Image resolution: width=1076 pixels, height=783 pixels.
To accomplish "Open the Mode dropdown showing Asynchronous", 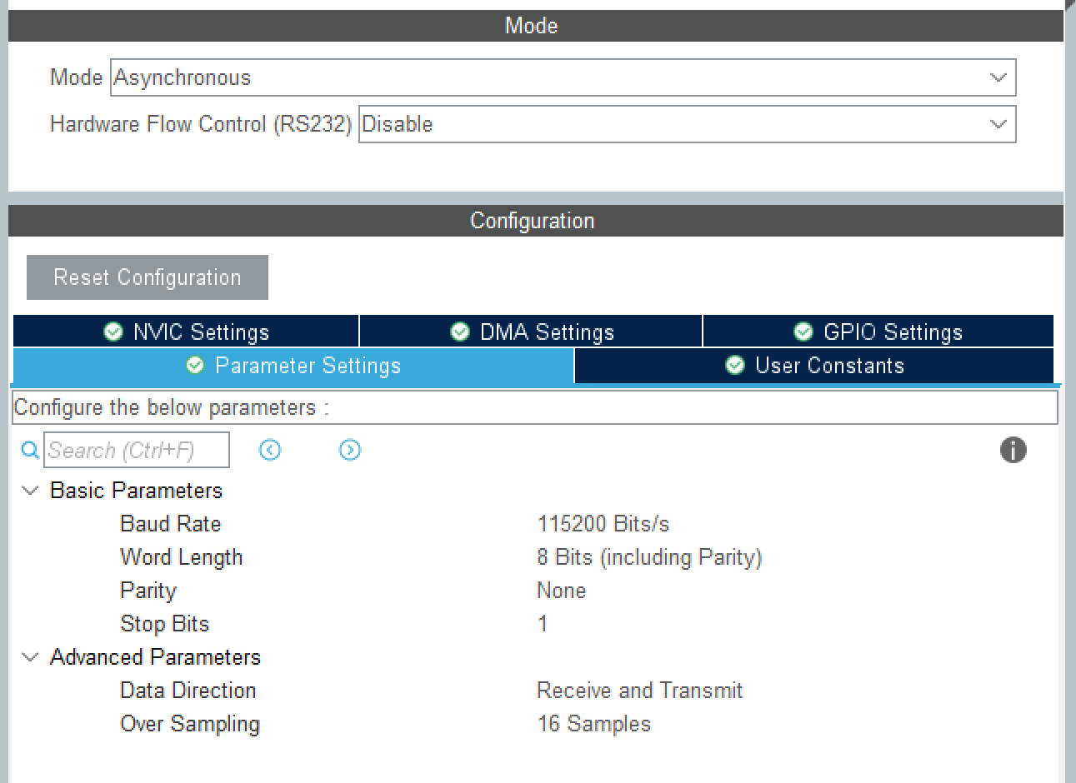I will [x=563, y=77].
